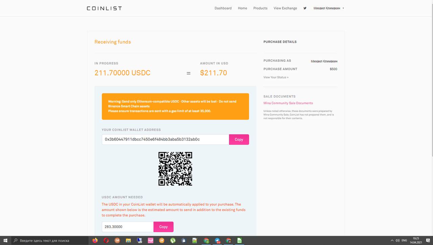Click the 211.70000 USDC amount
Viewport: 433px width, 245px height.
[122, 73]
